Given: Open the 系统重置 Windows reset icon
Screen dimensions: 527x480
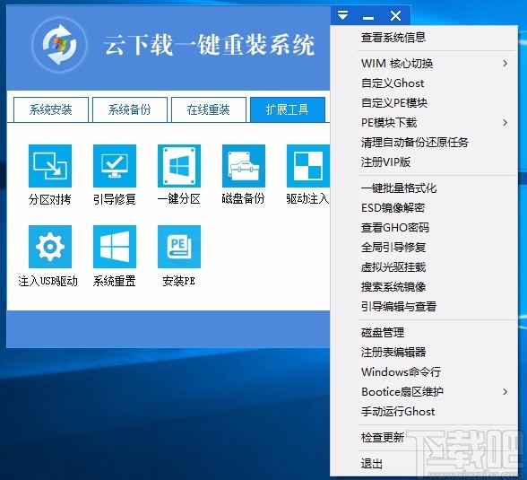Looking at the screenshot, I should 115,247.
